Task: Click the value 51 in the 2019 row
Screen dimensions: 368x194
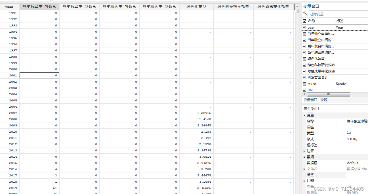Action: click(39, 188)
